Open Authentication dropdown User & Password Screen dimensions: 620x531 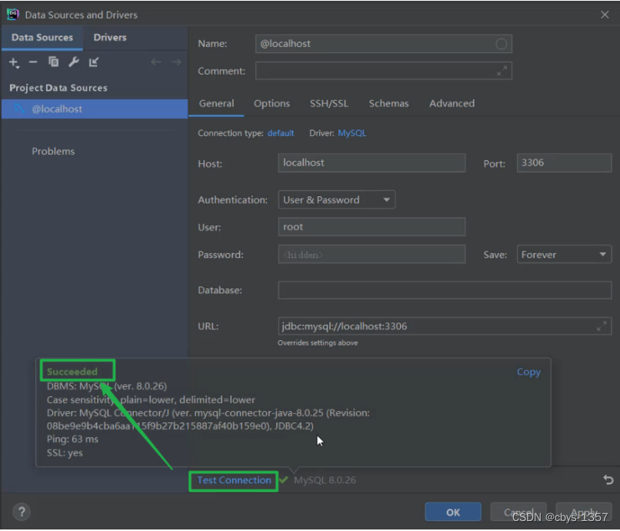click(336, 200)
